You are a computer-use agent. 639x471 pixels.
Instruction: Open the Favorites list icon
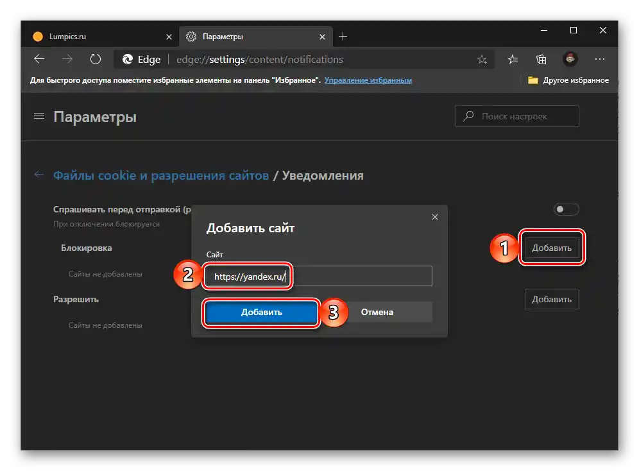pos(513,60)
